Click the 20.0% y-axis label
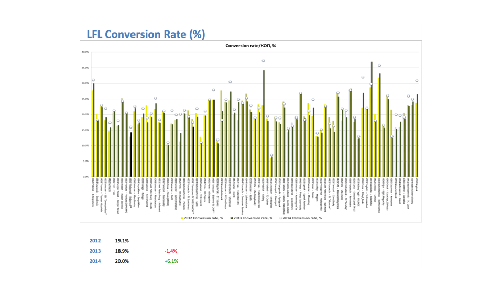The width and height of the screenshot is (502, 289). pos(85,114)
